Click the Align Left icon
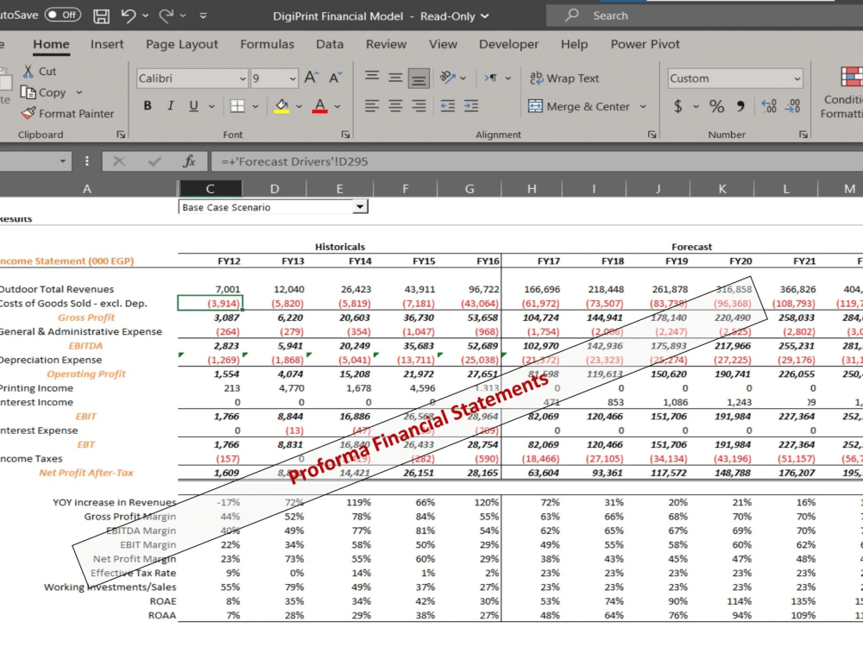This screenshot has width=863, height=647. pyautogui.click(x=372, y=105)
